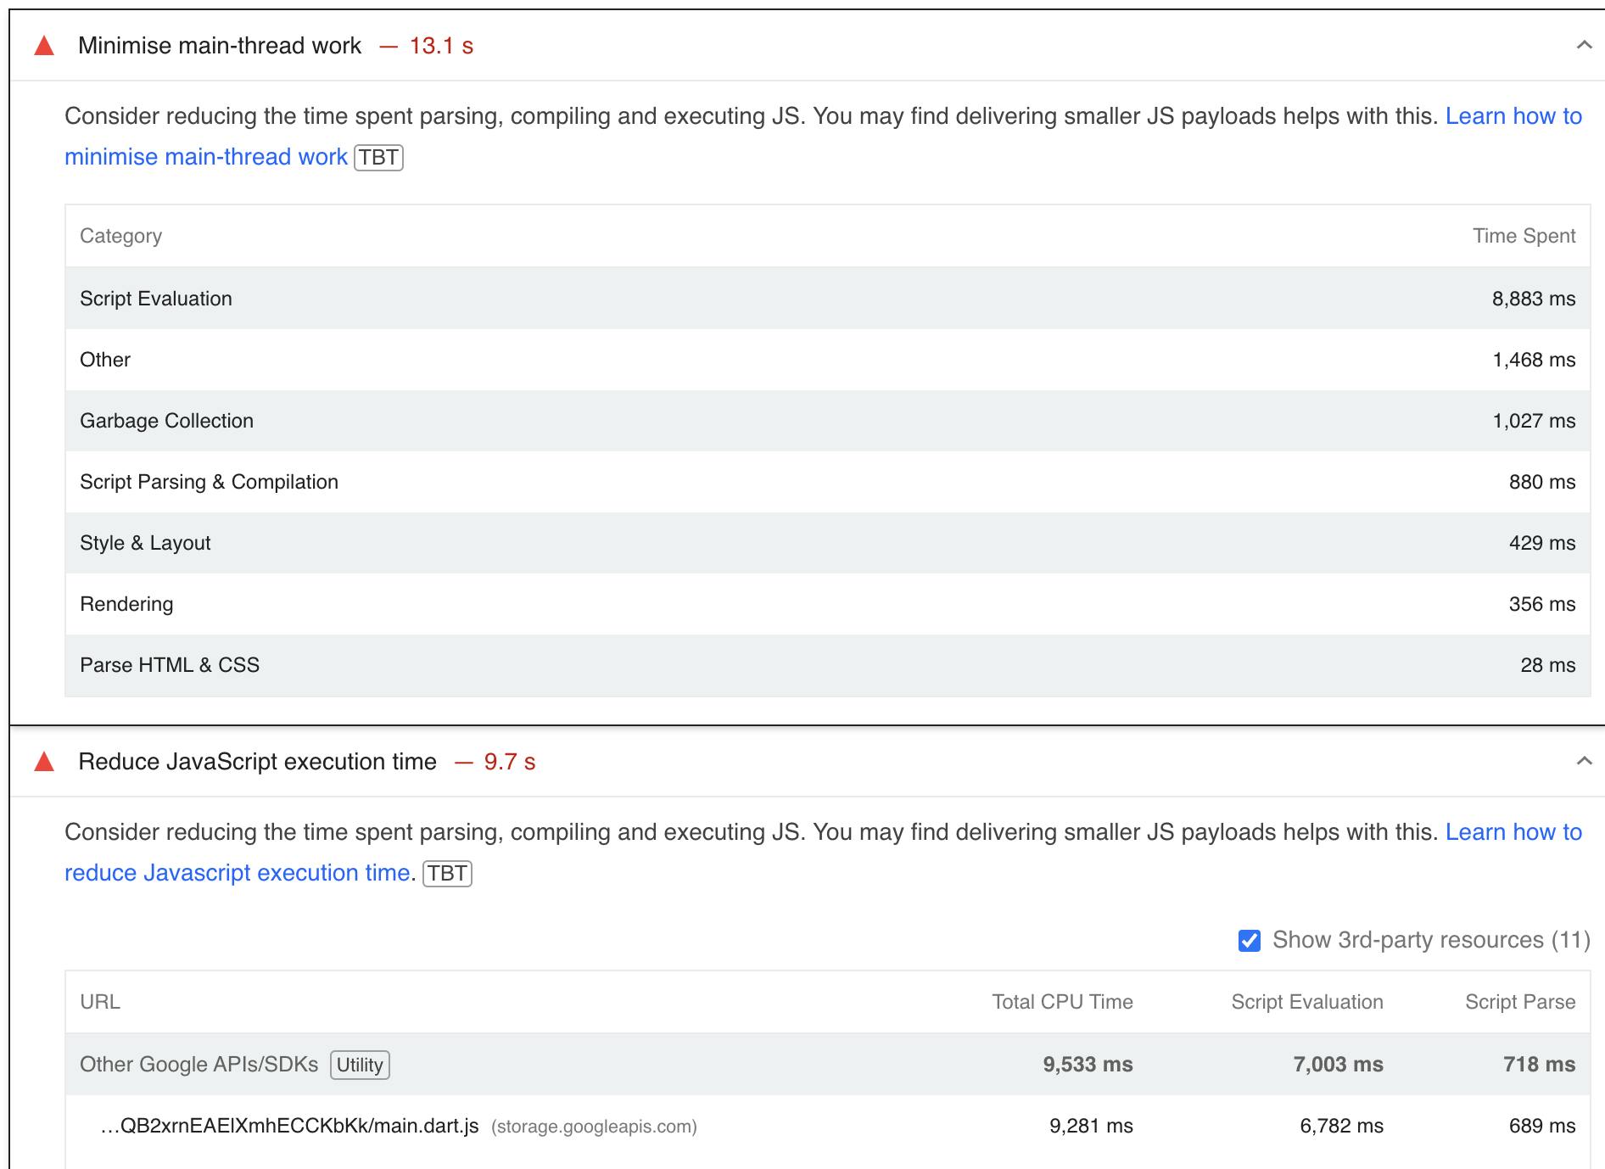
Task: Click the Utility tag next to Google APIs/SDKs
Action: [360, 1065]
